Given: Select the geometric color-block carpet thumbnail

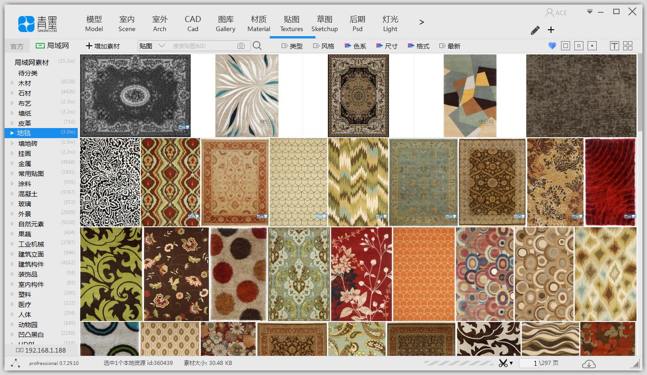Looking at the screenshot, I should point(470,96).
